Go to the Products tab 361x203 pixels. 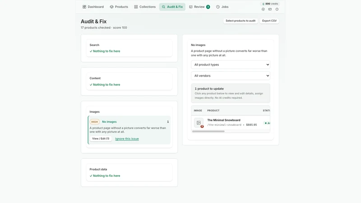coord(119,7)
